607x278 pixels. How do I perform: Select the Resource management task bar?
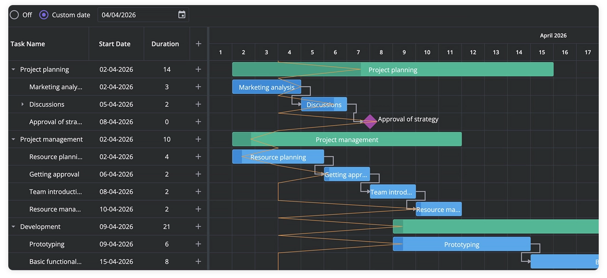click(x=439, y=209)
